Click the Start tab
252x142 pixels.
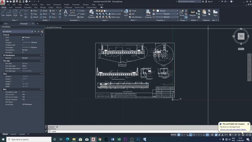(6, 24)
